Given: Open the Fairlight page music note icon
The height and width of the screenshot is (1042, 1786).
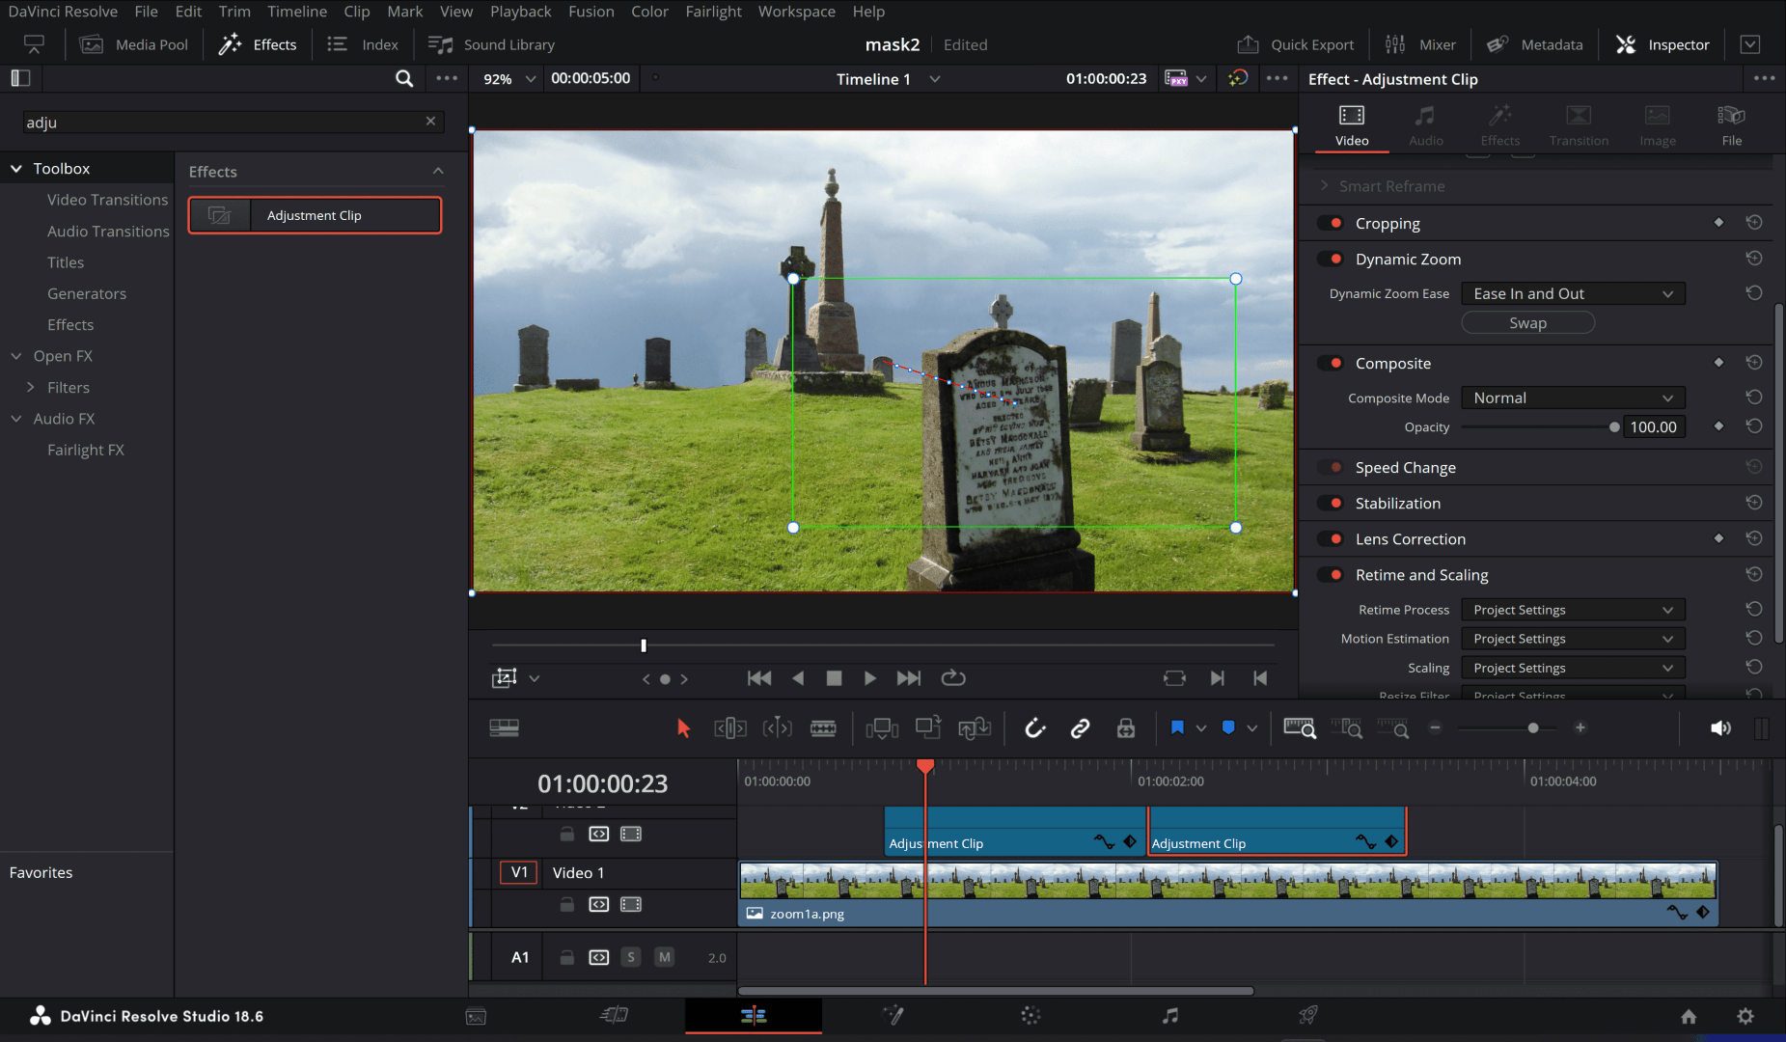Looking at the screenshot, I should coord(1169,1015).
